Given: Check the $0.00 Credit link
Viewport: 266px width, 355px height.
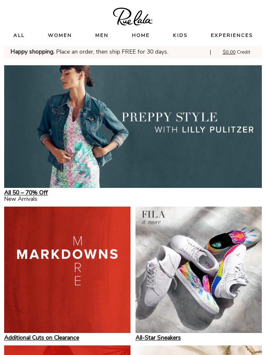Looking at the screenshot, I should [236, 52].
